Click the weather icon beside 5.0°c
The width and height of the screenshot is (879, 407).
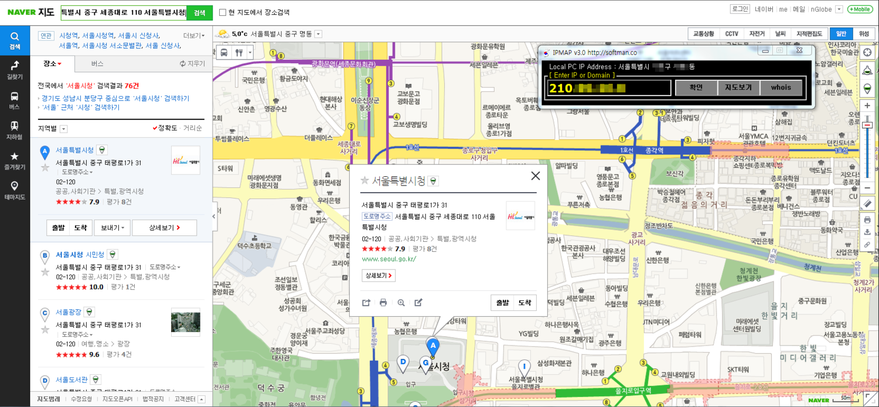click(223, 34)
